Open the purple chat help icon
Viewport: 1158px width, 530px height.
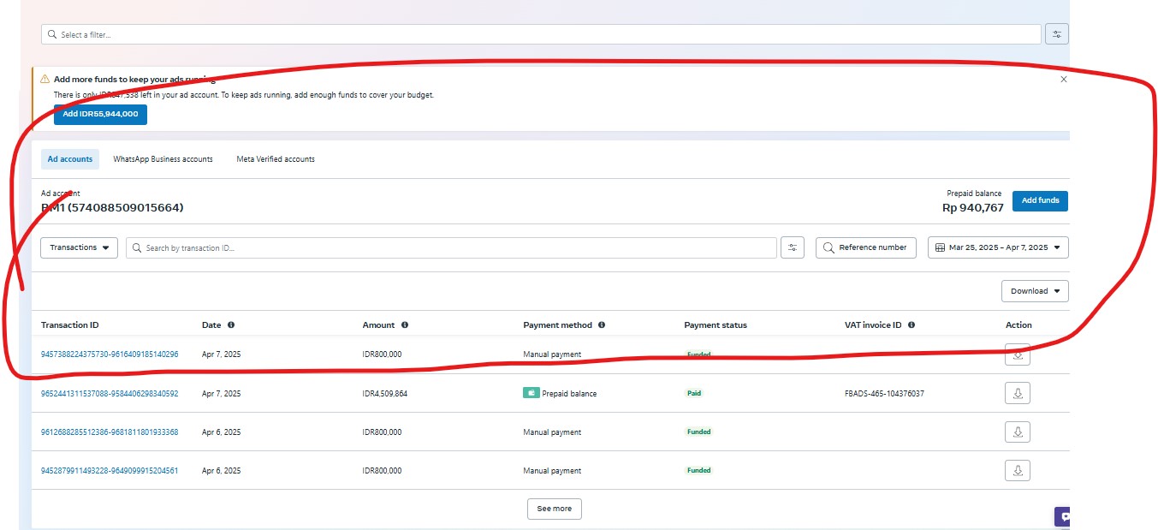pyautogui.click(x=1063, y=516)
